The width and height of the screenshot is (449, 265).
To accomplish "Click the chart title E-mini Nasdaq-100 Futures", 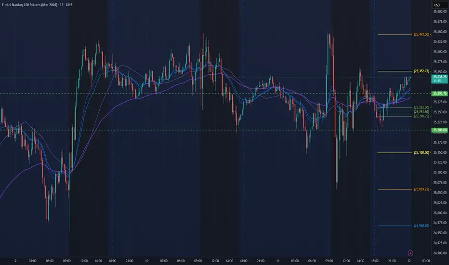I will (x=37, y=5).
